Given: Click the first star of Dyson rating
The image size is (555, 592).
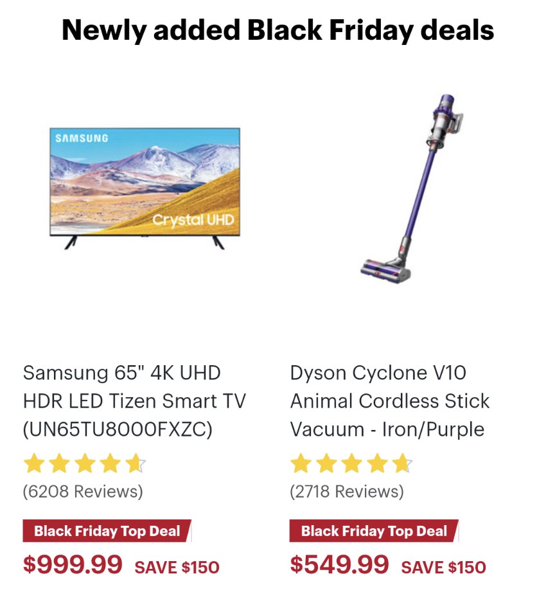Looking at the screenshot, I should pyautogui.click(x=301, y=463).
